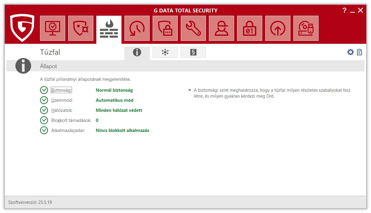371x213 pixels.
Task: Select the Firewall brick wall icon
Action: coord(109,29)
